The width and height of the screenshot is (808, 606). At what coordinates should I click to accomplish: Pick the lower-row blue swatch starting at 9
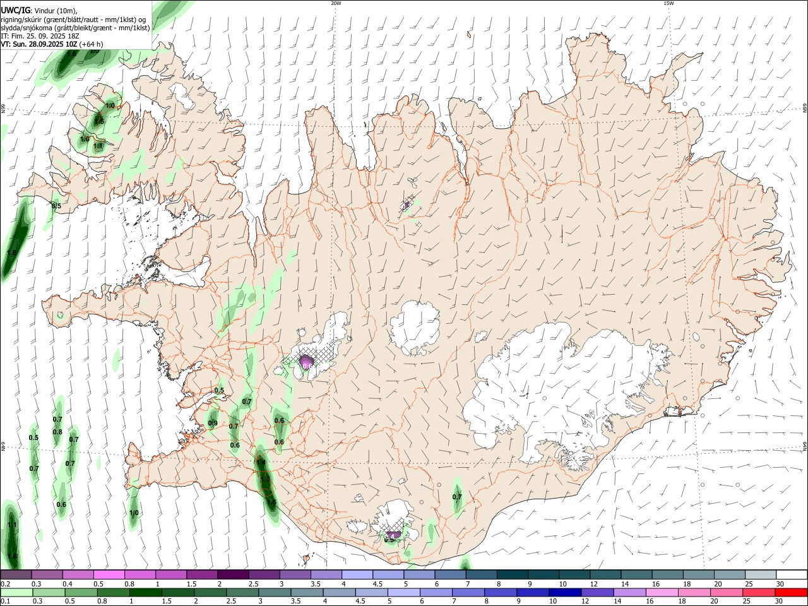(x=533, y=592)
